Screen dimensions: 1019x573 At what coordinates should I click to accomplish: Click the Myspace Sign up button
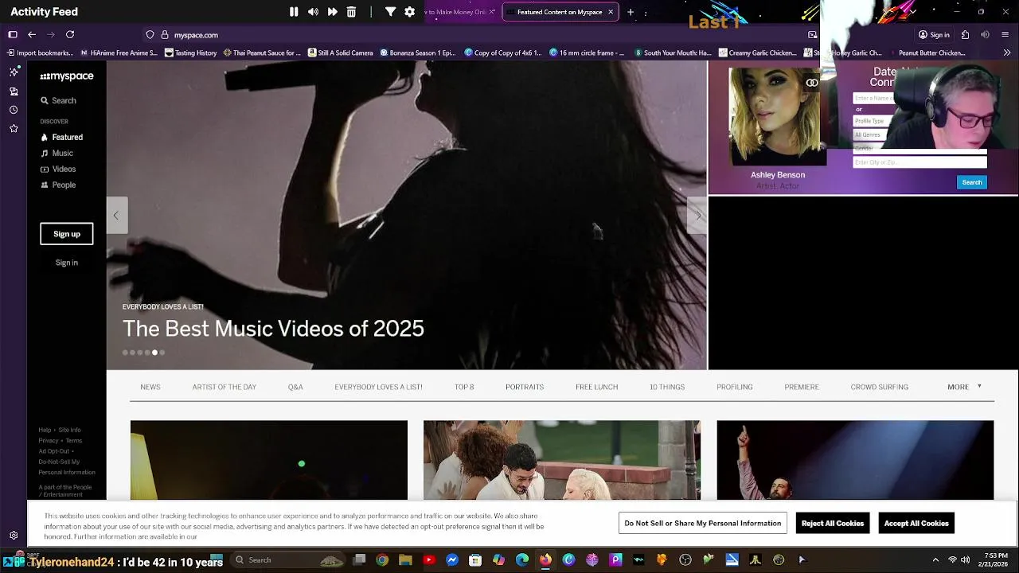tap(67, 234)
